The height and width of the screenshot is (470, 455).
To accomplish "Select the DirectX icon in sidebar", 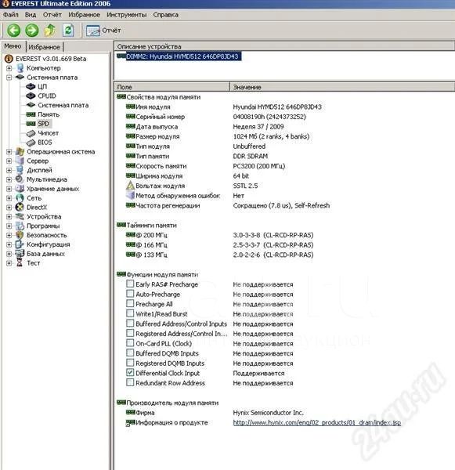I will [20, 207].
